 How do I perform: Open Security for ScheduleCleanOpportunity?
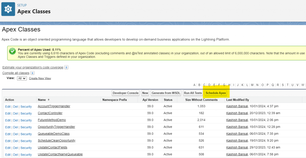[26, 141]
